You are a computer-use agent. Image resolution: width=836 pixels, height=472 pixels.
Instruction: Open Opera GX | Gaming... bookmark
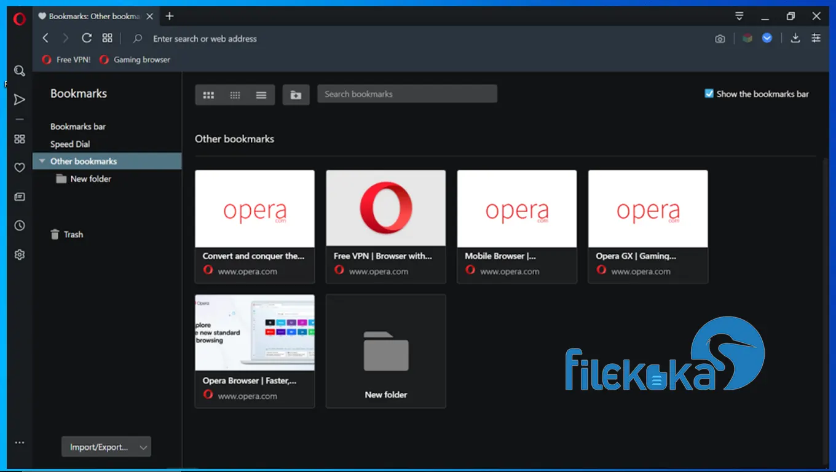click(648, 227)
